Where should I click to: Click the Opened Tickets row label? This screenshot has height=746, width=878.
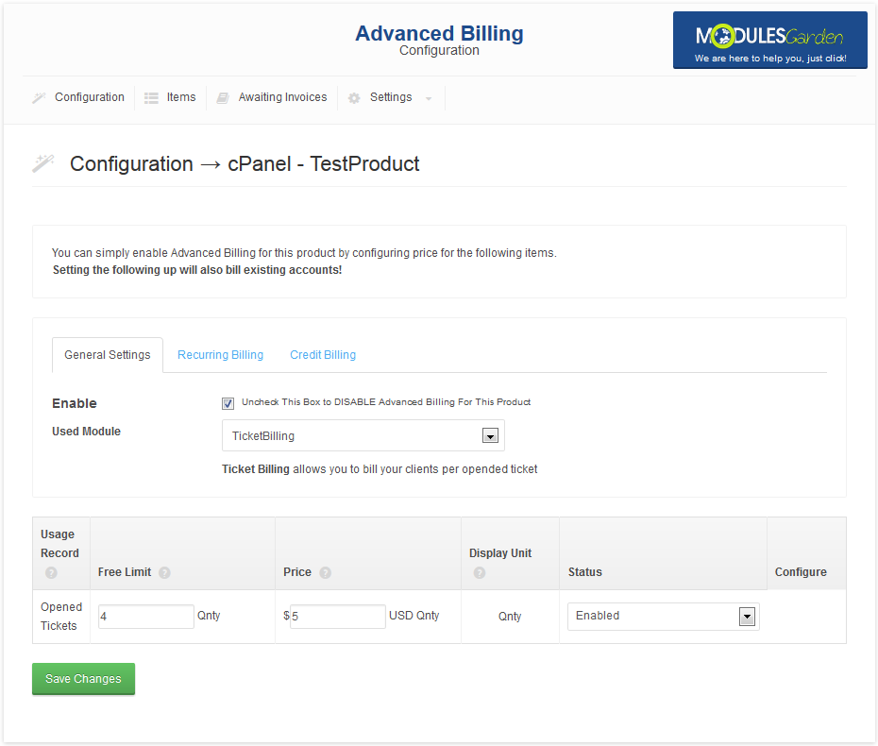pyautogui.click(x=61, y=616)
